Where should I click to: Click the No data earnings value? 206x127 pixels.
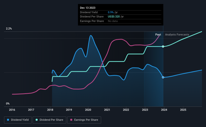click(x=113, y=21)
